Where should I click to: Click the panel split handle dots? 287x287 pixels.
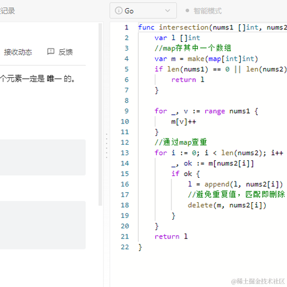[x=107, y=146]
